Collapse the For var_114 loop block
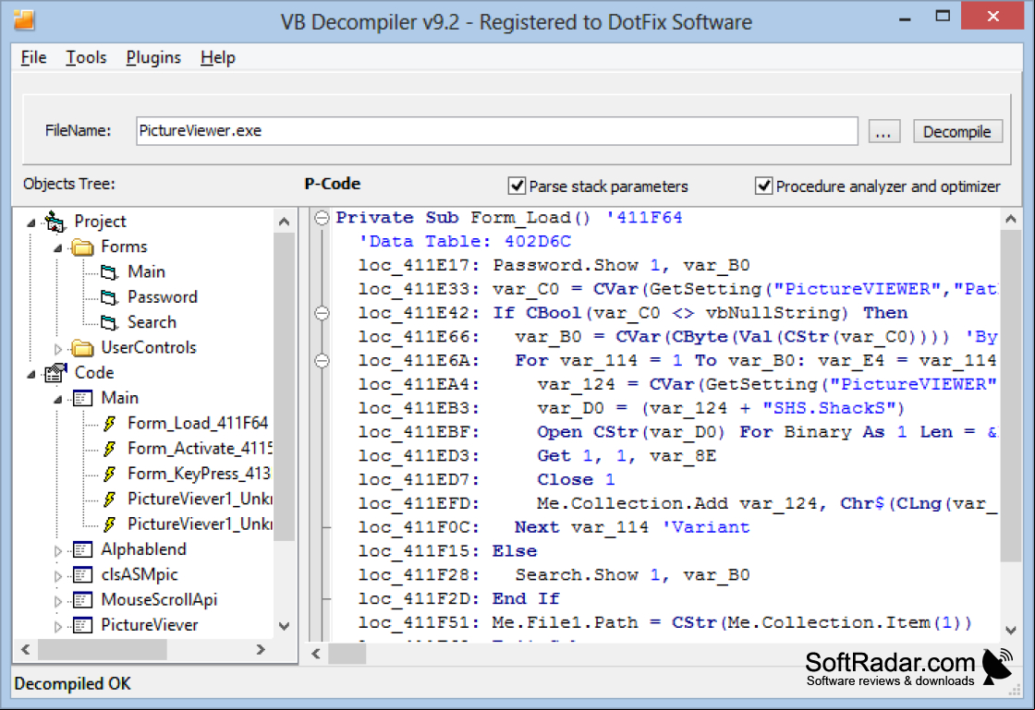 (x=322, y=361)
